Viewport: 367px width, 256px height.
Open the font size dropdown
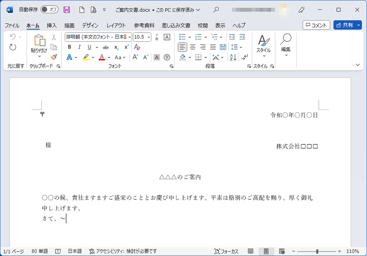coord(149,37)
